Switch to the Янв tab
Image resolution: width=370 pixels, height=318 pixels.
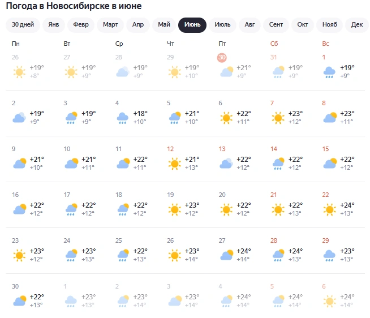tap(54, 25)
